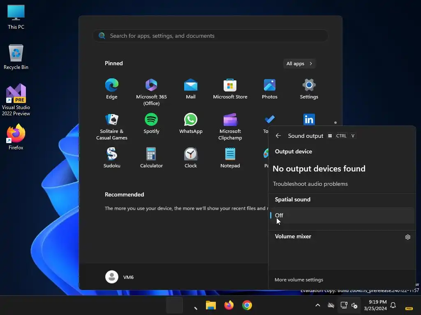Launch Solitaire & Casual Games
The height and width of the screenshot is (315, 421).
112,127
